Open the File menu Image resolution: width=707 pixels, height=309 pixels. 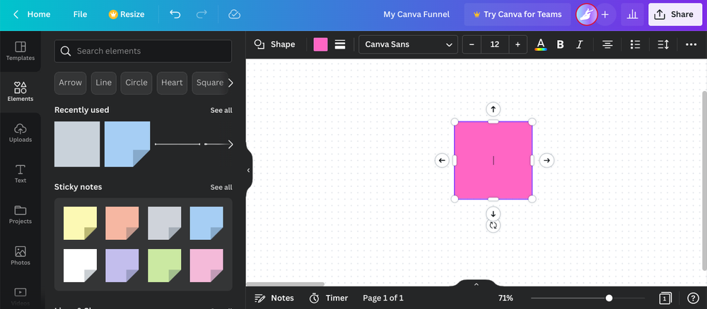coord(81,14)
